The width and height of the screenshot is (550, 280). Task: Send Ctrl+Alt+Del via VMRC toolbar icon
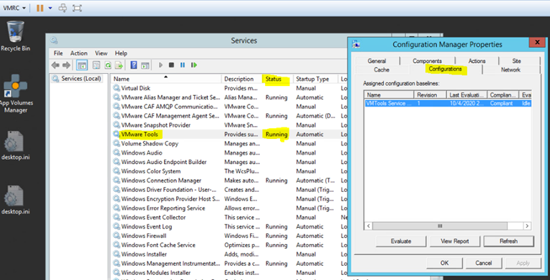(x=63, y=8)
